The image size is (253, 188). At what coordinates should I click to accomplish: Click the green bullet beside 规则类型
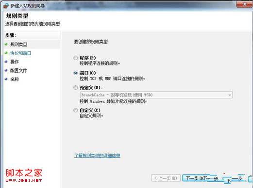click(x=6, y=44)
